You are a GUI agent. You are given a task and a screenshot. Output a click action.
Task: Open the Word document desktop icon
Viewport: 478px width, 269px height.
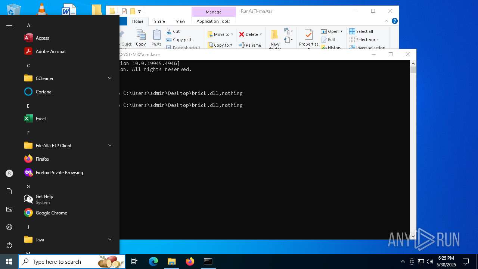click(x=69, y=9)
